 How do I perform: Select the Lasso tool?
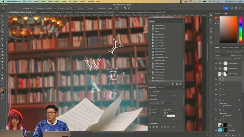[x=2, y=22]
